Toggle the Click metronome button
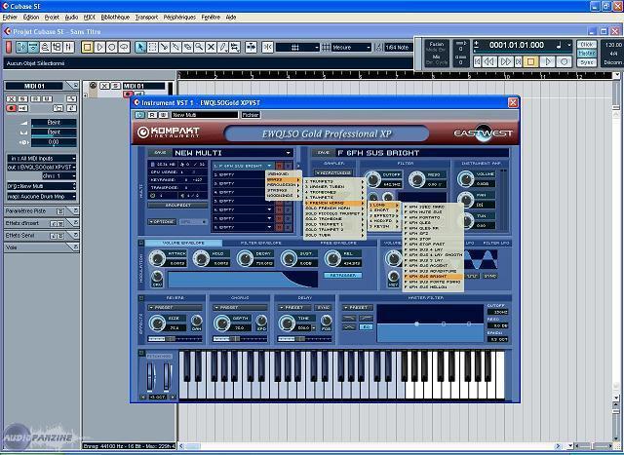The width and height of the screenshot is (624, 455). point(586,44)
